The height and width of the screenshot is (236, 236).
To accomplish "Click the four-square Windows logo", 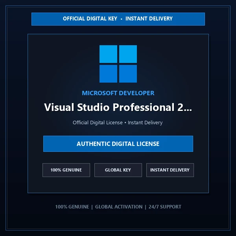I will click(x=118, y=64).
